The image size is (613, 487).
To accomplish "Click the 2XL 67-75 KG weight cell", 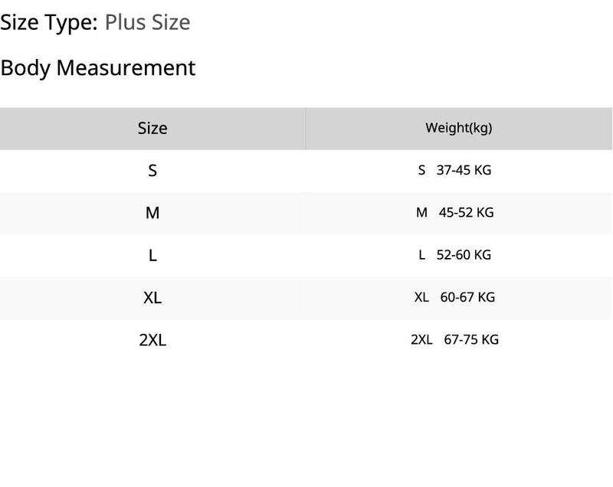I will [x=458, y=340].
